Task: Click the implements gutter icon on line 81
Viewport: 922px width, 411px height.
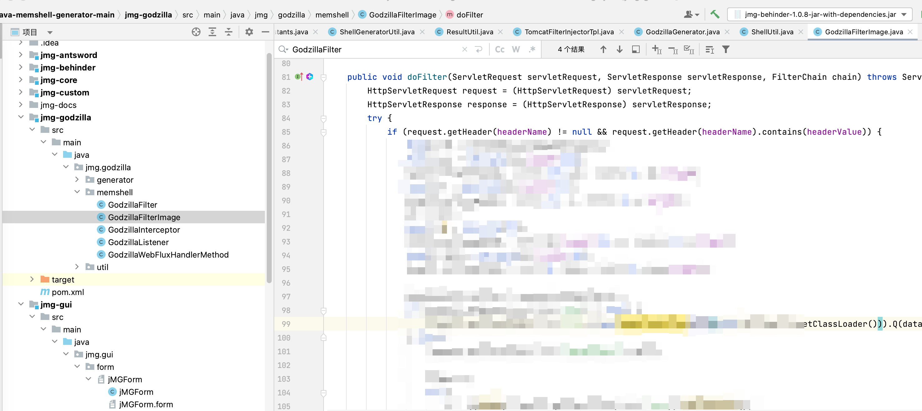Action: [x=299, y=76]
